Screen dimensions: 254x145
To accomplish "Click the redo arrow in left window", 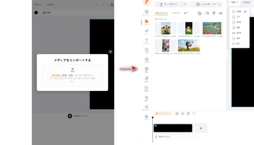I will 103,5.
